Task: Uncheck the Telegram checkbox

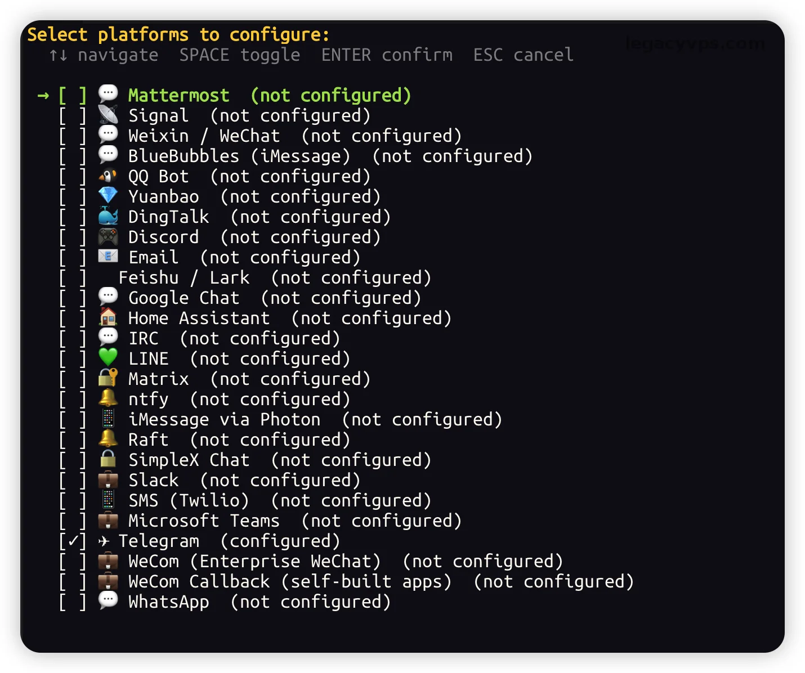Action: [73, 541]
